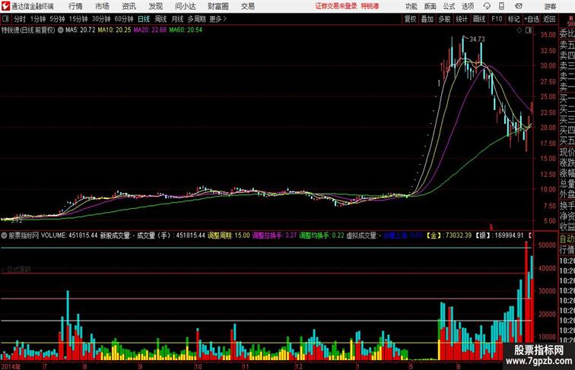The height and width of the screenshot is (370, 575).
Task: Open the 公式 menu
Action: pos(449,6)
